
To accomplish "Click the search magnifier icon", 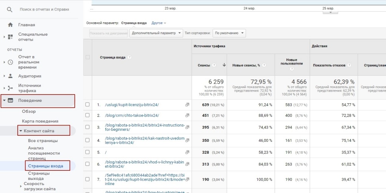I will (x=10, y=9).
